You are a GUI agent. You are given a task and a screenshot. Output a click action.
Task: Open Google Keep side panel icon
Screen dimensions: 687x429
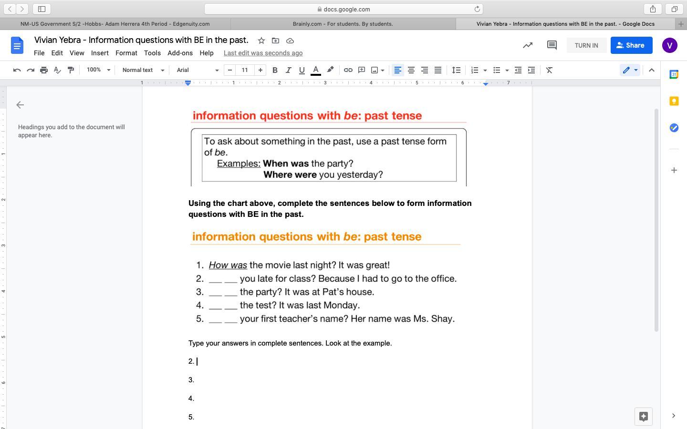coord(674,101)
